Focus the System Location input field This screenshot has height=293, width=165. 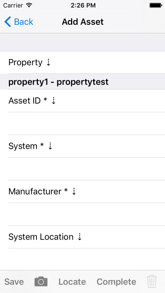click(x=86, y=259)
